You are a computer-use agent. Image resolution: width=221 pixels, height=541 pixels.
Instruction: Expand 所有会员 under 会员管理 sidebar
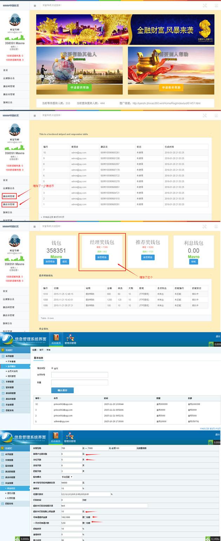12,361
